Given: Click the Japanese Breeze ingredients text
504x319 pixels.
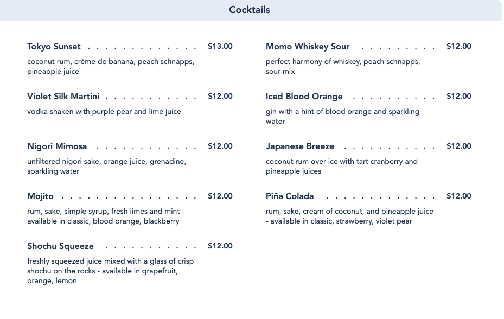Looking at the screenshot, I should coord(342,167).
